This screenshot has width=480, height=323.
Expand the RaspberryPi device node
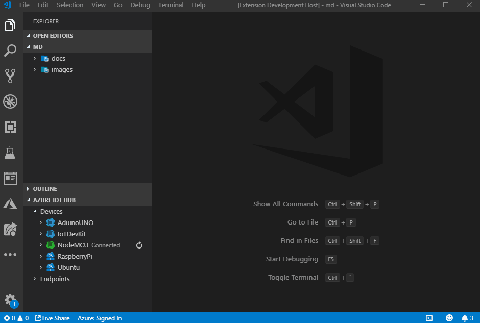[x=41, y=256]
